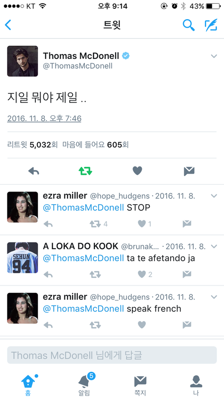The width and height of the screenshot is (224, 399).
Task: Tap the back arrow in header
Action: (x=8, y=25)
